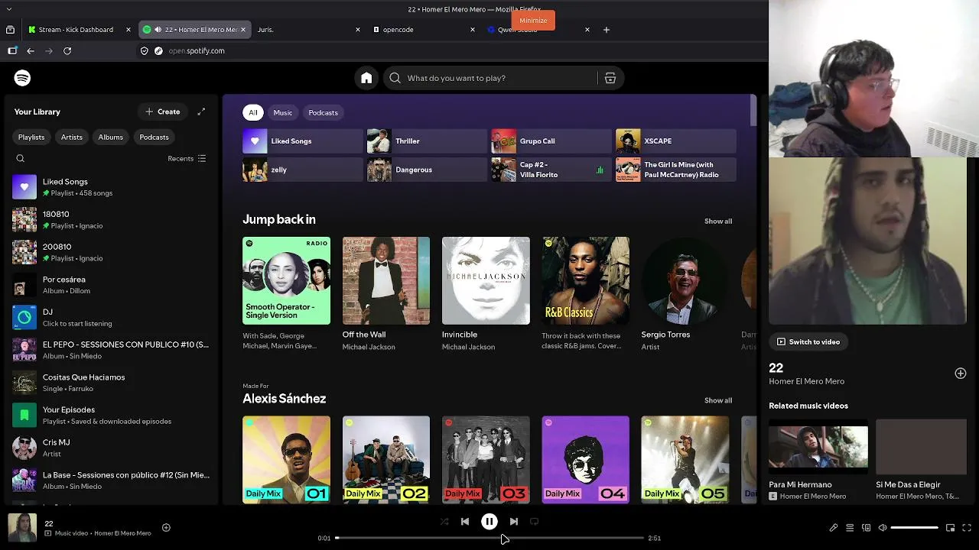Switch to the Juris. tab
979x550 pixels.
(x=309, y=30)
